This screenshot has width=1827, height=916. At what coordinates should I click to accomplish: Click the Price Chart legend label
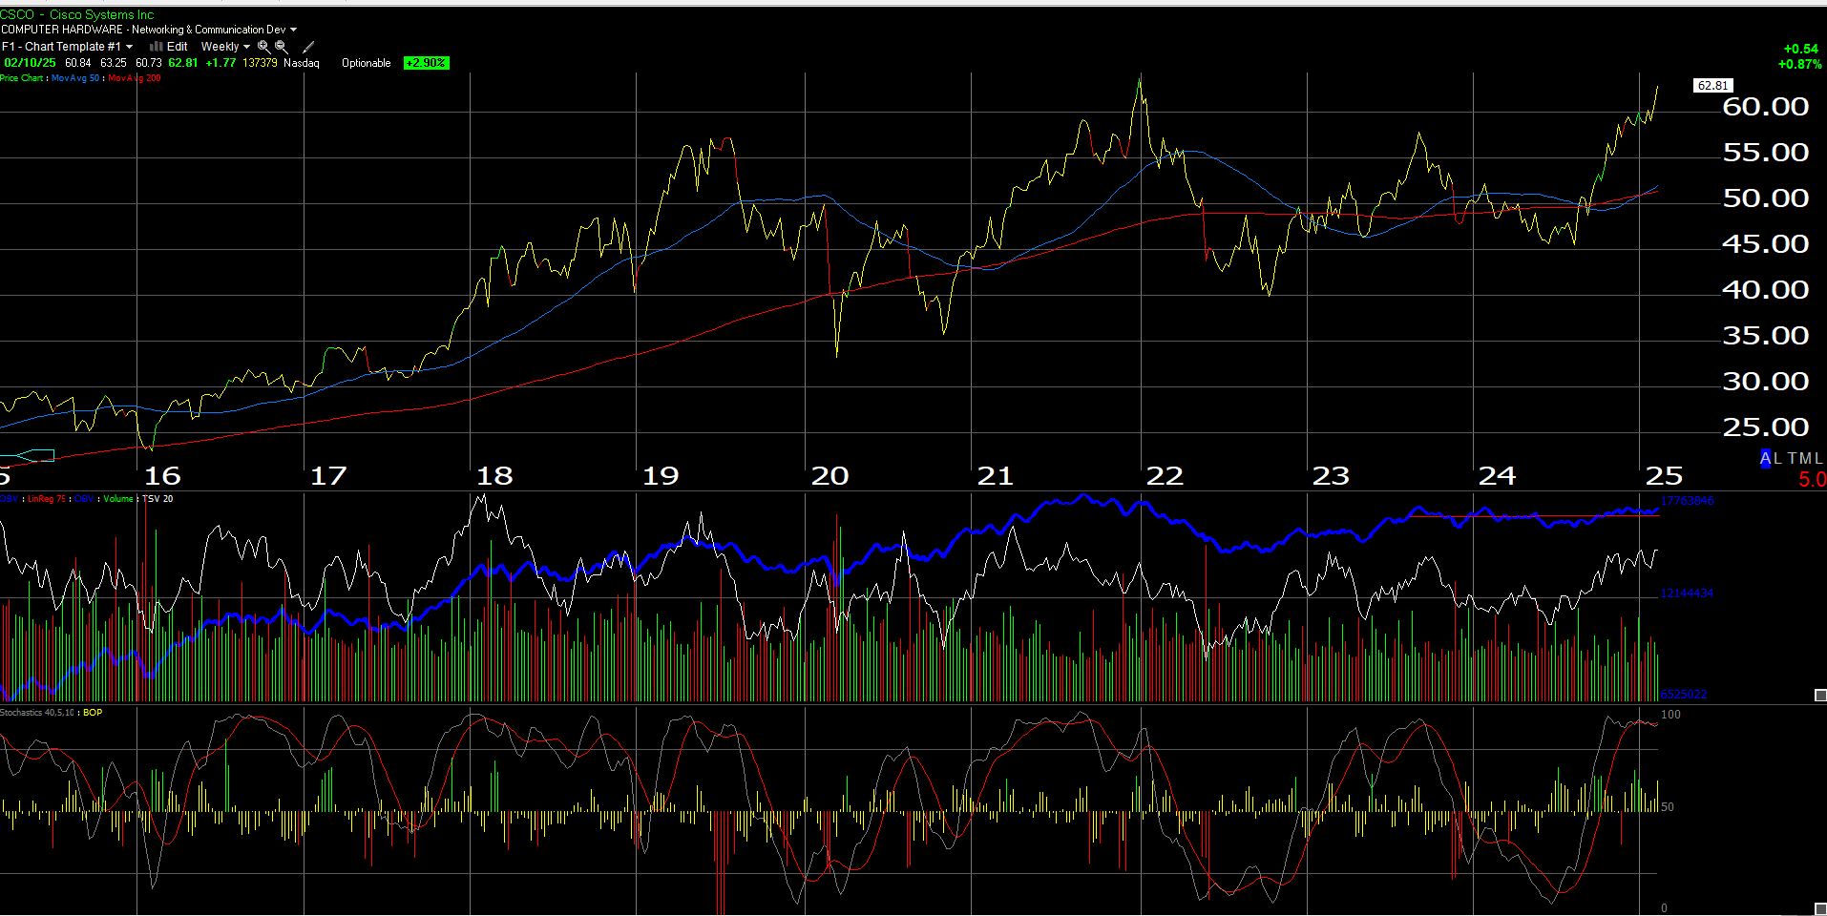(x=21, y=78)
